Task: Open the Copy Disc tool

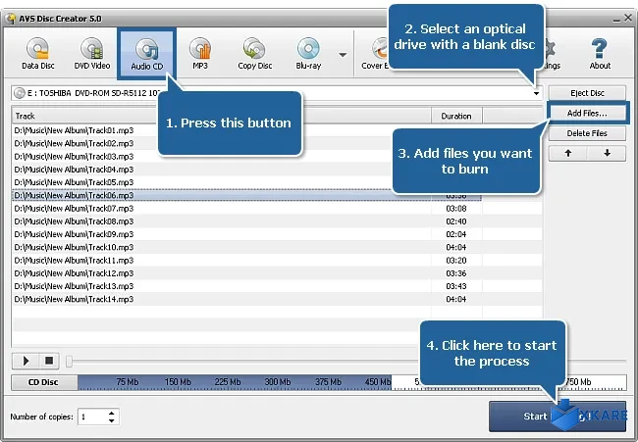Action: [255, 53]
